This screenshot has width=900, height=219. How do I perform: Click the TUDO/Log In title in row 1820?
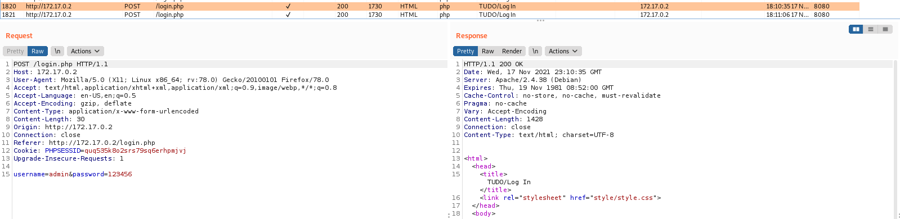497,6
